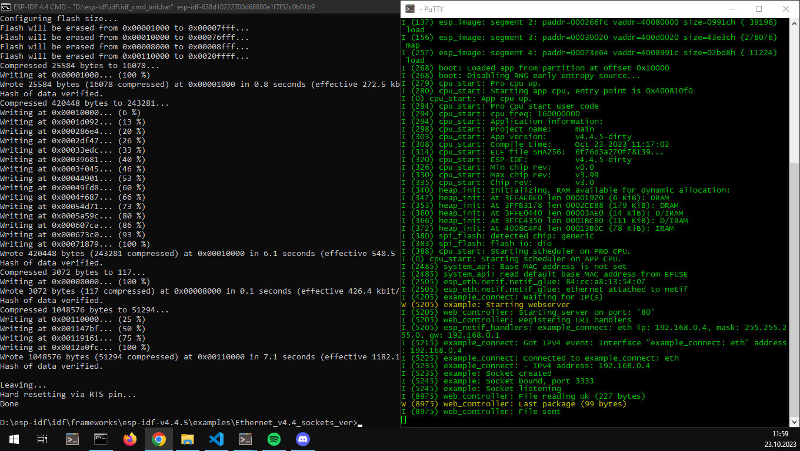The width and height of the screenshot is (800, 451).
Task: Click 'web_controller: File sent' line
Action: click(481, 412)
